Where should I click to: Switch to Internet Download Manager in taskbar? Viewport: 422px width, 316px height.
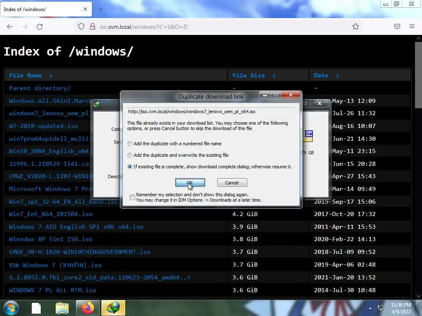click(x=113, y=308)
